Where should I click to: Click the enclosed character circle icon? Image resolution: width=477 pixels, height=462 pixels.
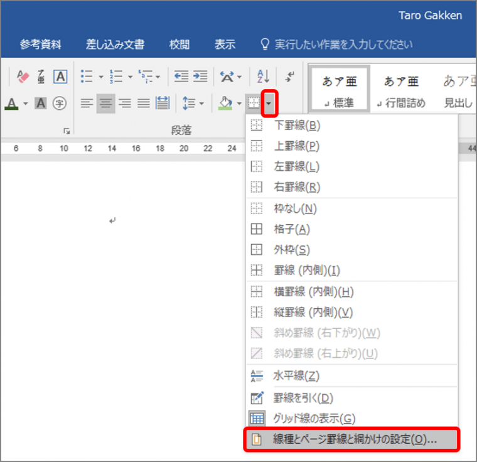tap(60, 104)
